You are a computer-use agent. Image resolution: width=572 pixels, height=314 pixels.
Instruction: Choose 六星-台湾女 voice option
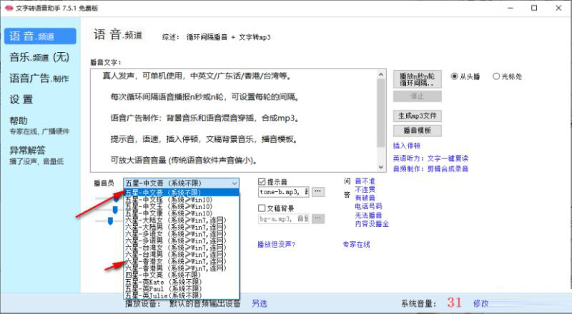182,248
